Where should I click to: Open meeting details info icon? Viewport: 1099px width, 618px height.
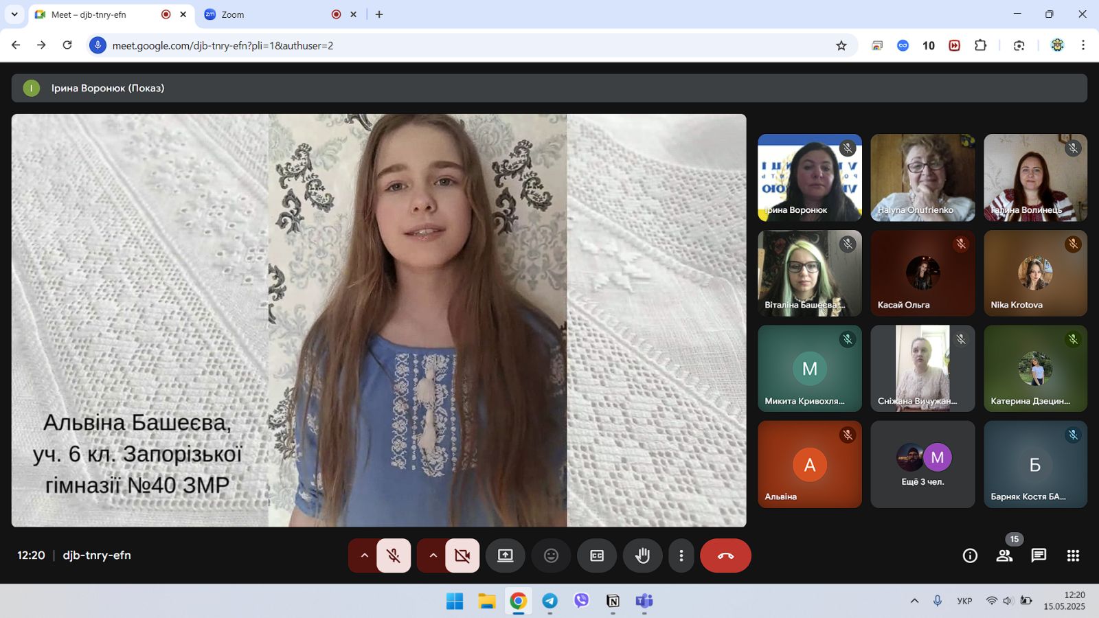click(x=970, y=556)
